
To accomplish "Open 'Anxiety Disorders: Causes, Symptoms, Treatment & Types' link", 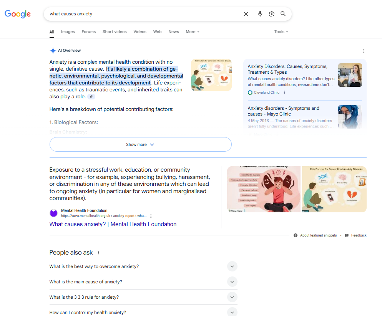I will tap(287, 69).
